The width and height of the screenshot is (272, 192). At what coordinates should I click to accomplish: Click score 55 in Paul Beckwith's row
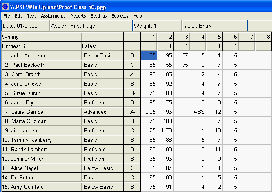(x=165, y=65)
